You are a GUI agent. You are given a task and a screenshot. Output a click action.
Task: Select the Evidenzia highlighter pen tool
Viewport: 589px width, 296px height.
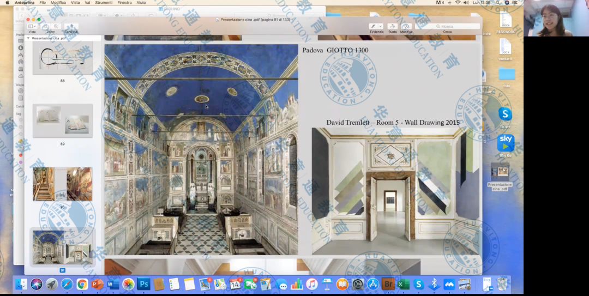(x=374, y=26)
